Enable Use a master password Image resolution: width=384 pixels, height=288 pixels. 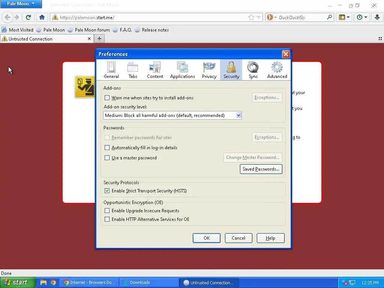click(107, 158)
